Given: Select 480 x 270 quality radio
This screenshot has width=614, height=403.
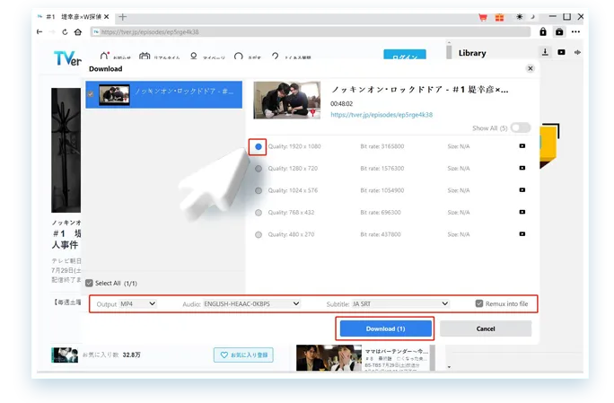Looking at the screenshot, I should pos(259,234).
